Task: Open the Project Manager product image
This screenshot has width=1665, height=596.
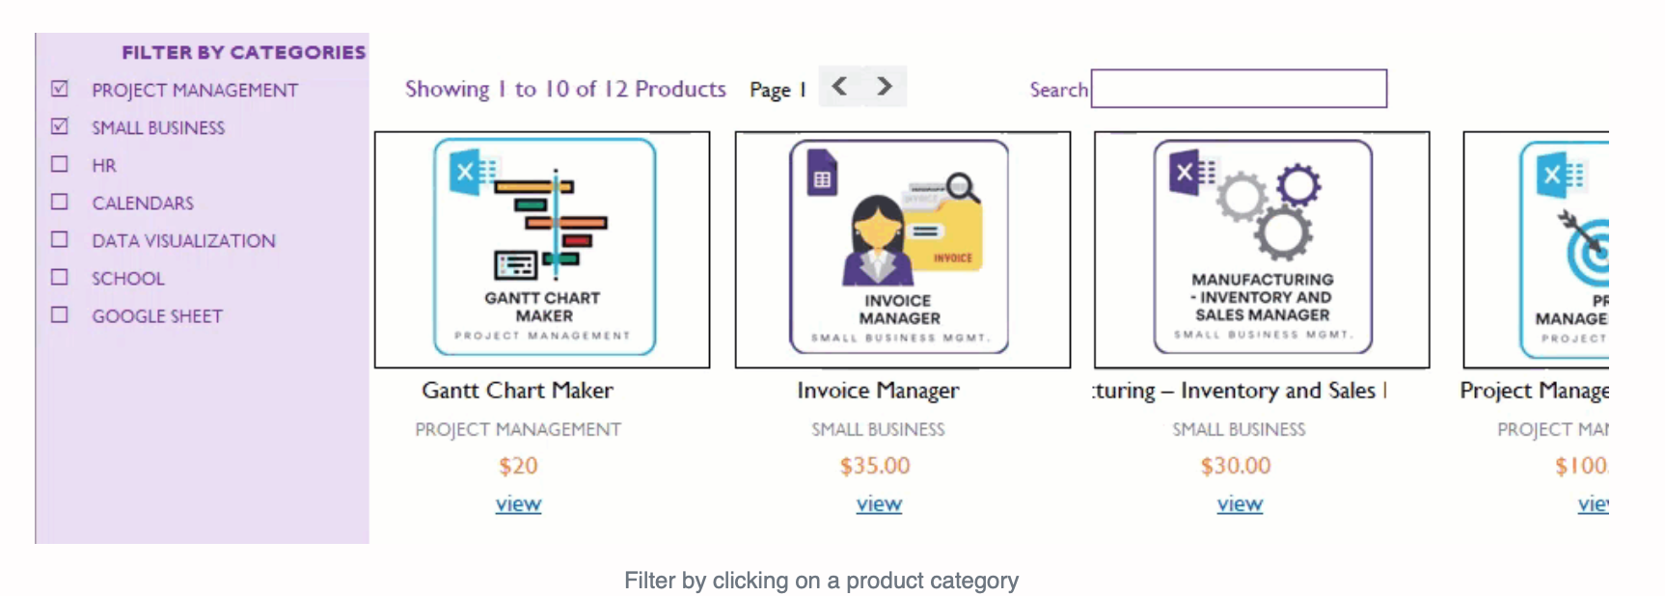Action: pyautogui.click(x=1537, y=250)
